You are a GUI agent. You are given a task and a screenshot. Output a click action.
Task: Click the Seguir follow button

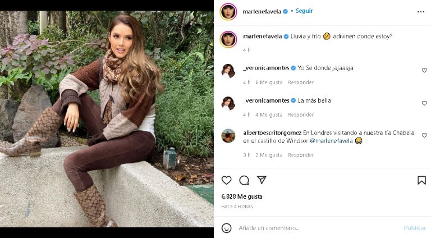[304, 11]
